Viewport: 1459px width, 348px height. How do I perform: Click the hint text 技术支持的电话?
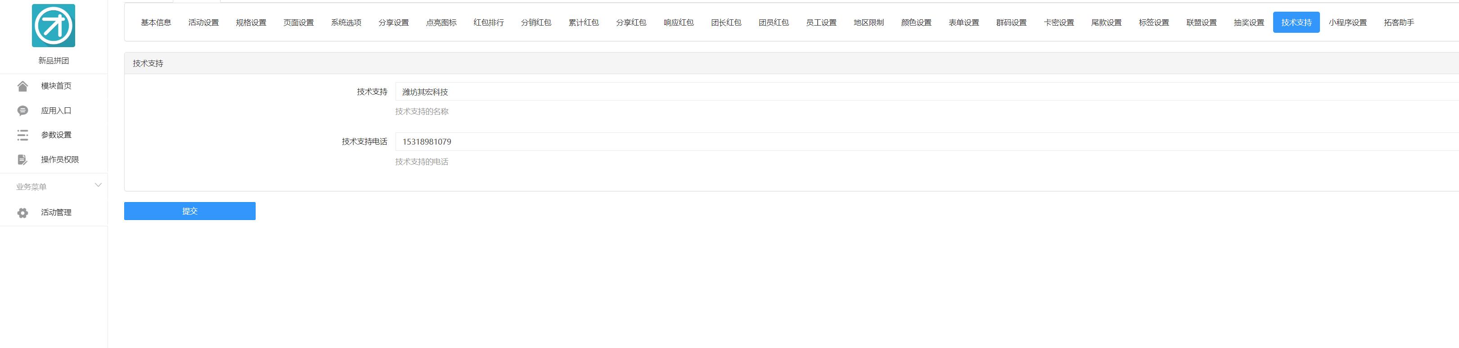click(x=422, y=162)
